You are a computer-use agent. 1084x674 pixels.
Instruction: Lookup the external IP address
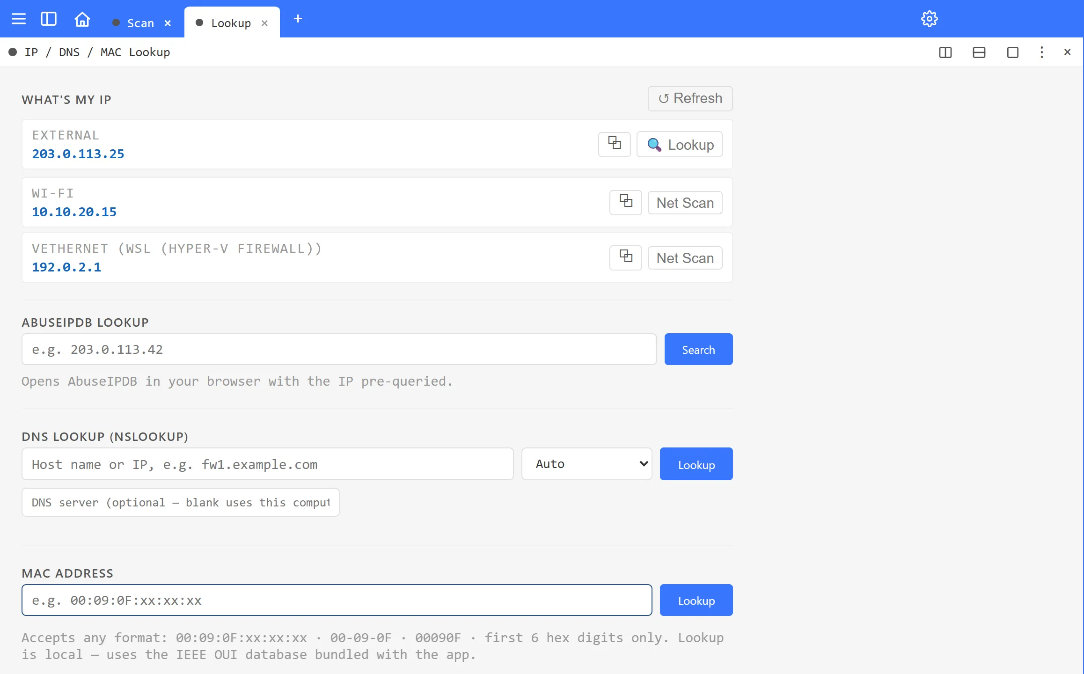(680, 145)
